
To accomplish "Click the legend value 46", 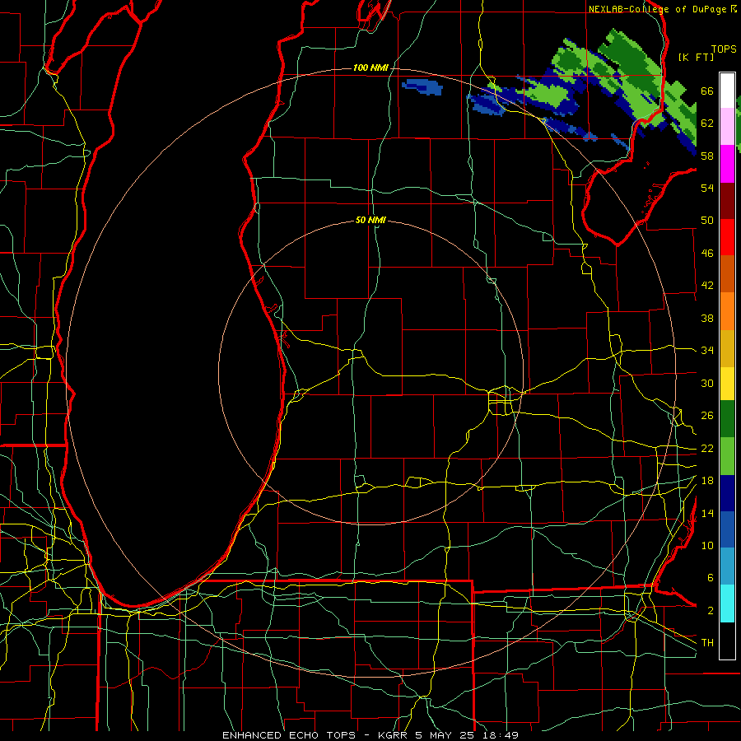I will pyautogui.click(x=707, y=254).
